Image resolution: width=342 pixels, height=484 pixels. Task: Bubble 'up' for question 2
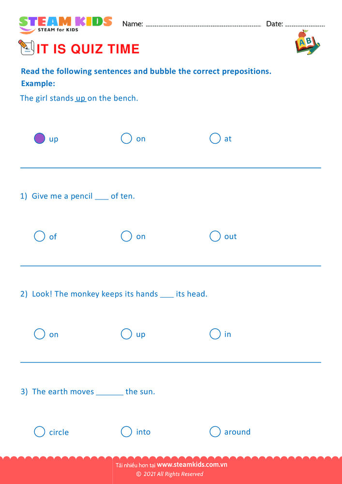126,334
